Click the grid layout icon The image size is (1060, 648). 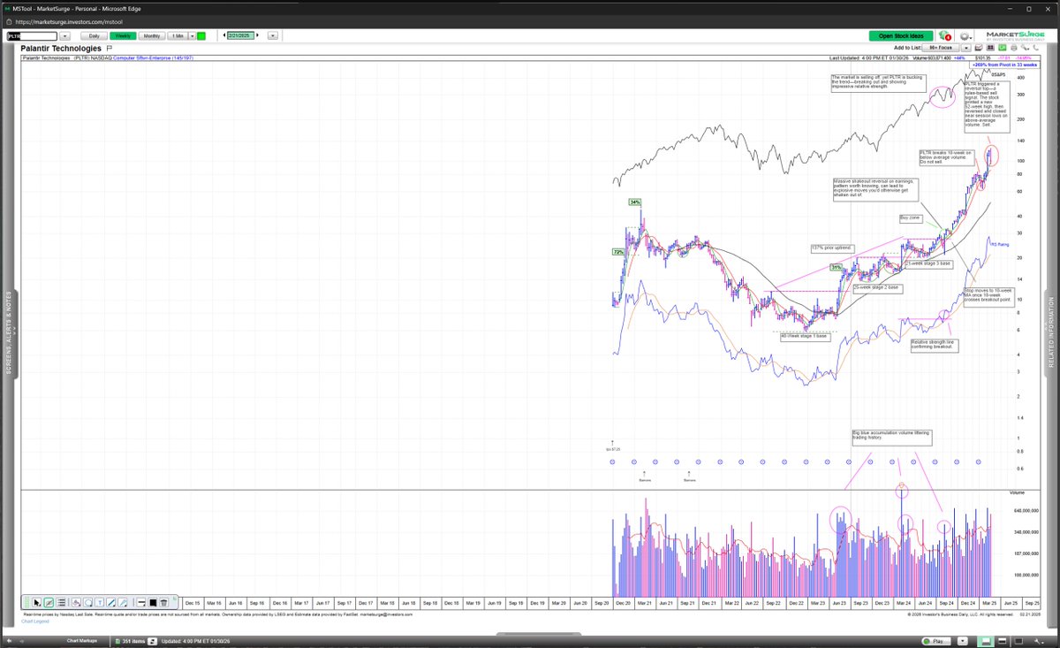coord(990,48)
